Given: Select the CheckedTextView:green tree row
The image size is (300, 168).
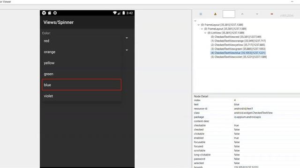Looking at the screenshot, I should 238,49.
